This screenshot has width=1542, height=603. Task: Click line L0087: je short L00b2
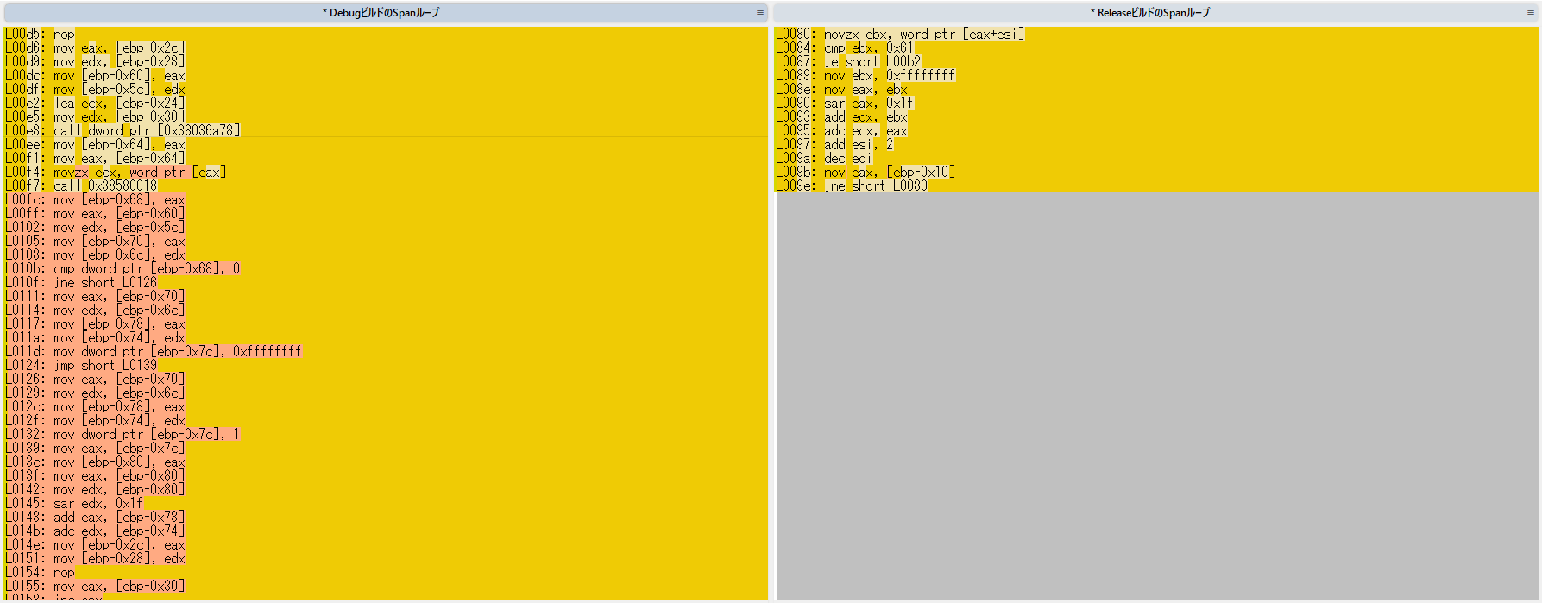tap(848, 62)
